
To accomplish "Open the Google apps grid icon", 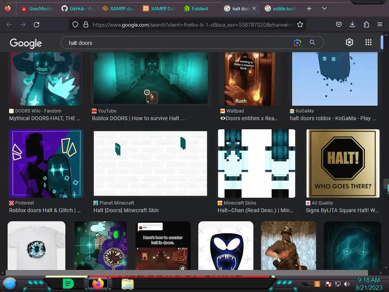I will (368, 42).
